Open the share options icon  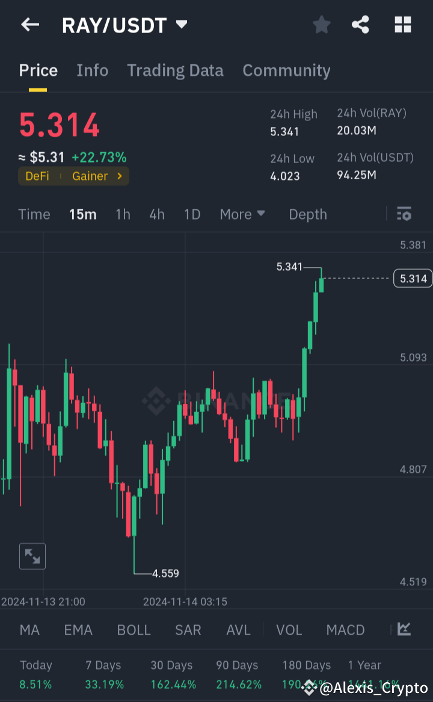tap(360, 25)
